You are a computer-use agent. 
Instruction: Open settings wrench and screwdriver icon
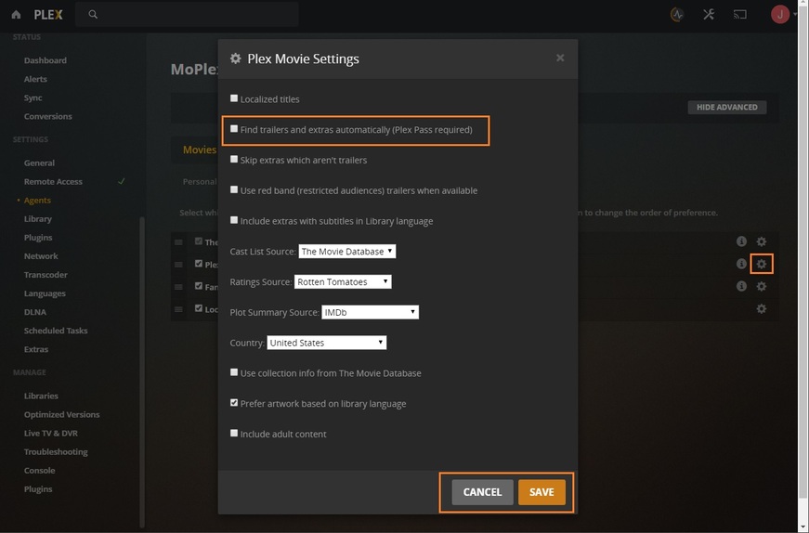[709, 15]
